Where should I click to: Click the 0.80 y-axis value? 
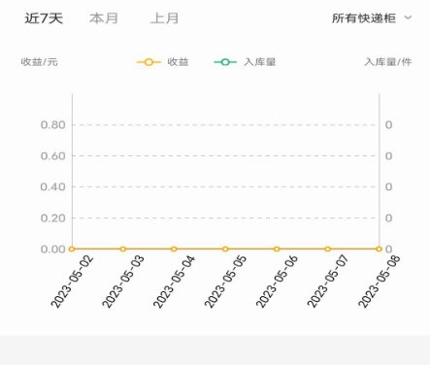53,125
